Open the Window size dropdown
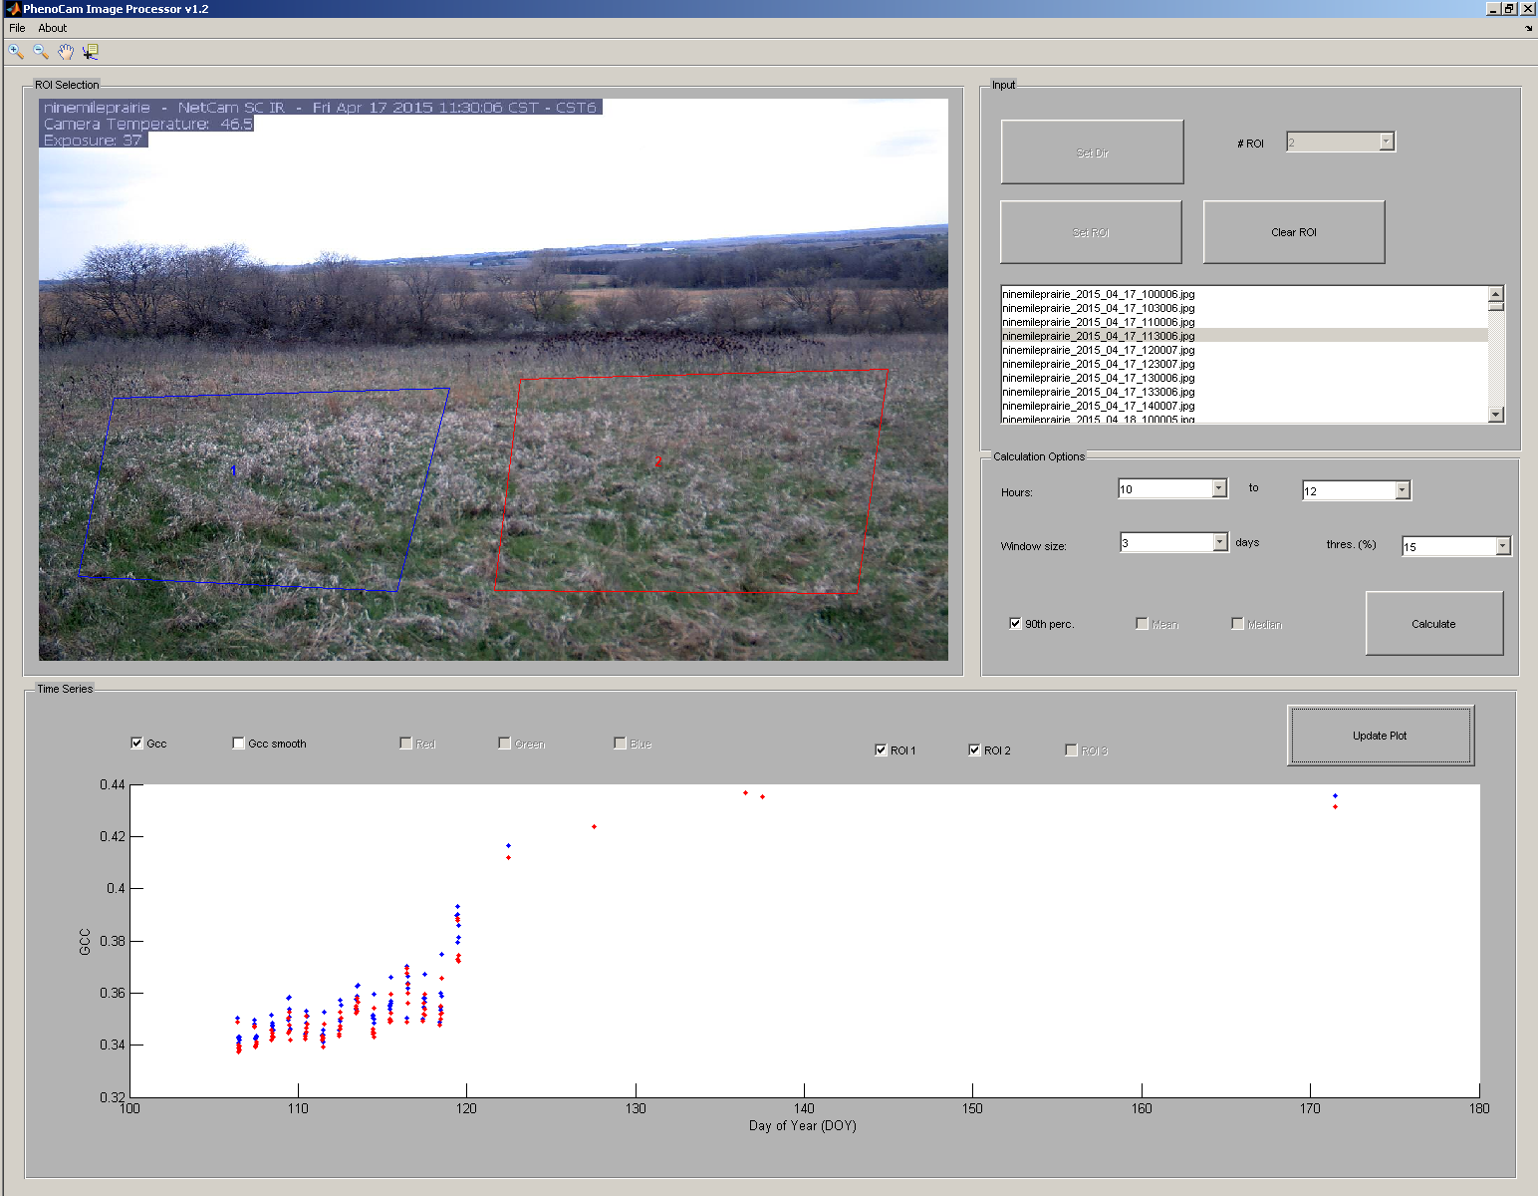 pos(1174,542)
